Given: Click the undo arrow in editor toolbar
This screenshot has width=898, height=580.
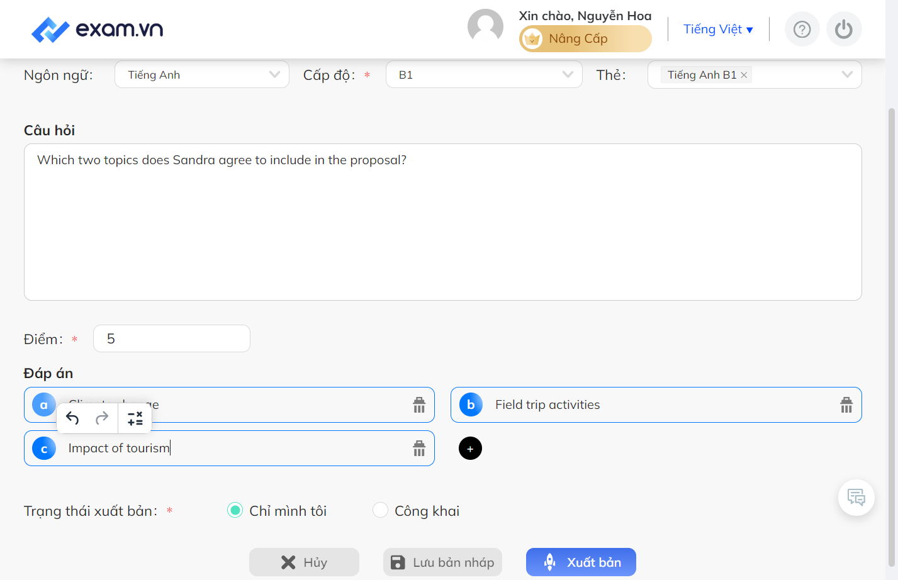Looking at the screenshot, I should (72, 418).
